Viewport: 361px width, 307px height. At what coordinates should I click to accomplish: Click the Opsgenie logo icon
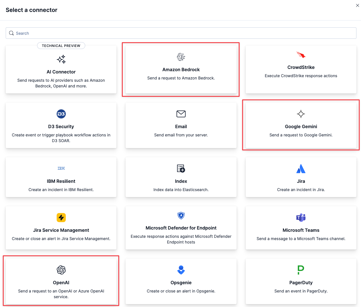pyautogui.click(x=181, y=270)
